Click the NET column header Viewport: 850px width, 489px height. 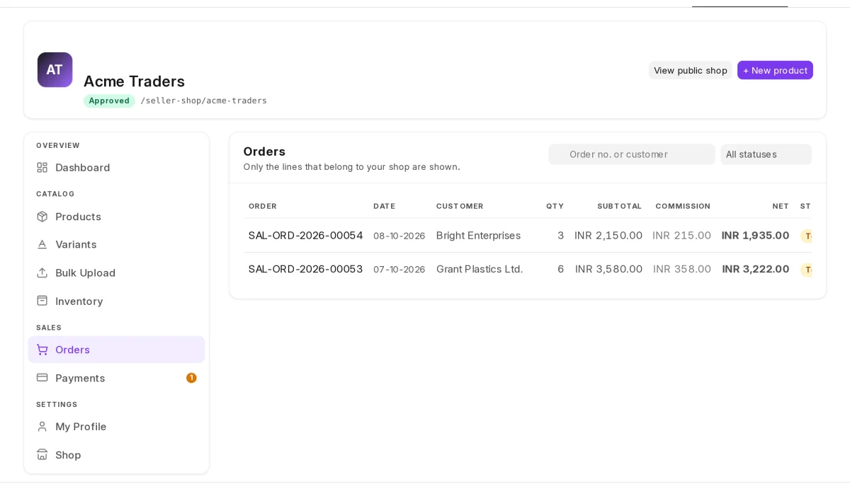tap(781, 206)
